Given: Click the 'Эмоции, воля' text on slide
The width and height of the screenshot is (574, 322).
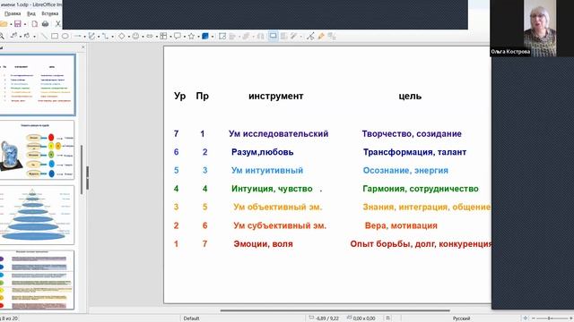Looking at the screenshot, I should pos(263,243).
